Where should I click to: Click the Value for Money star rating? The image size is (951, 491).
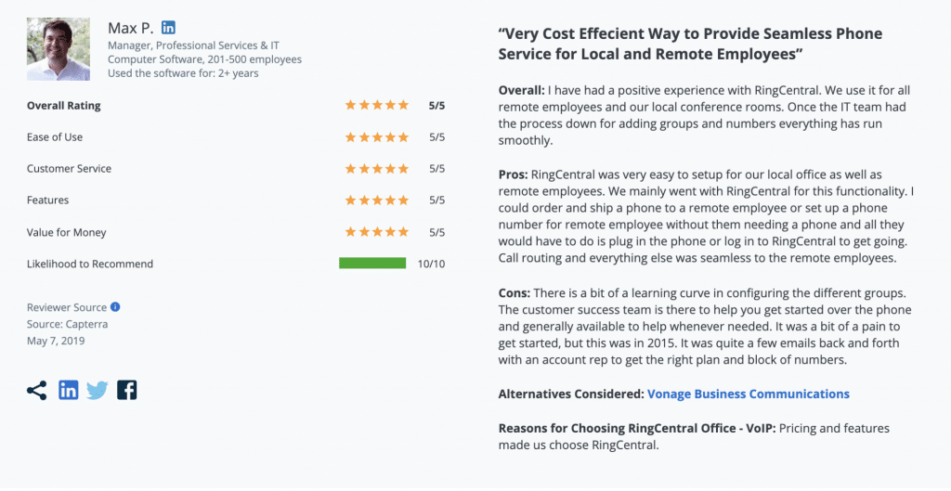pos(376,232)
